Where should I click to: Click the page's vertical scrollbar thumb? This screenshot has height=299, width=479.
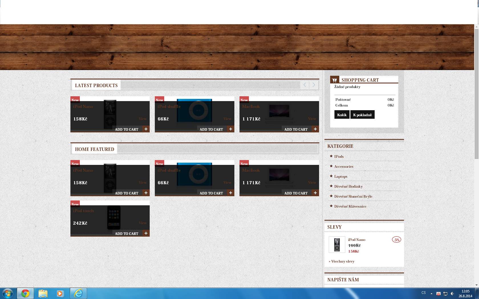(476, 94)
